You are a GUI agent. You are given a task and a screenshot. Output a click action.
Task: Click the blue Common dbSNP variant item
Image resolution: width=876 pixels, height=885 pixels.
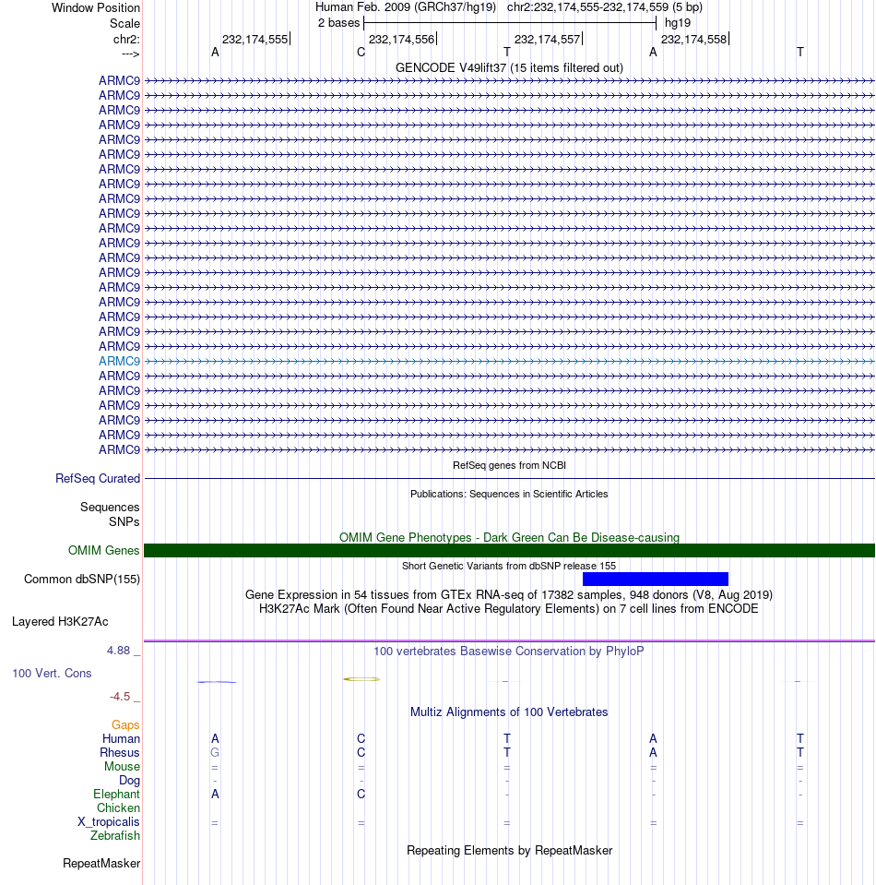656,580
